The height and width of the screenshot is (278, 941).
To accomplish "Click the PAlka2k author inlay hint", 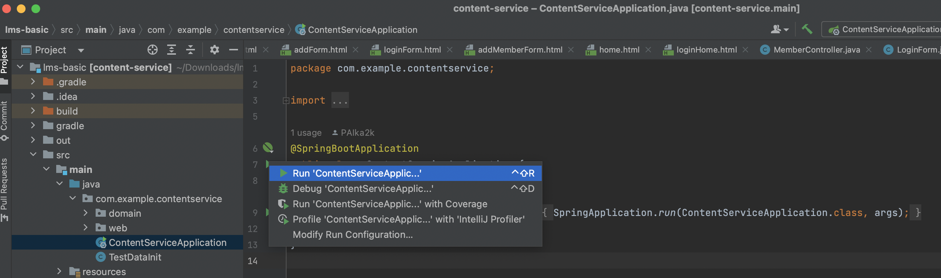I will pos(353,132).
